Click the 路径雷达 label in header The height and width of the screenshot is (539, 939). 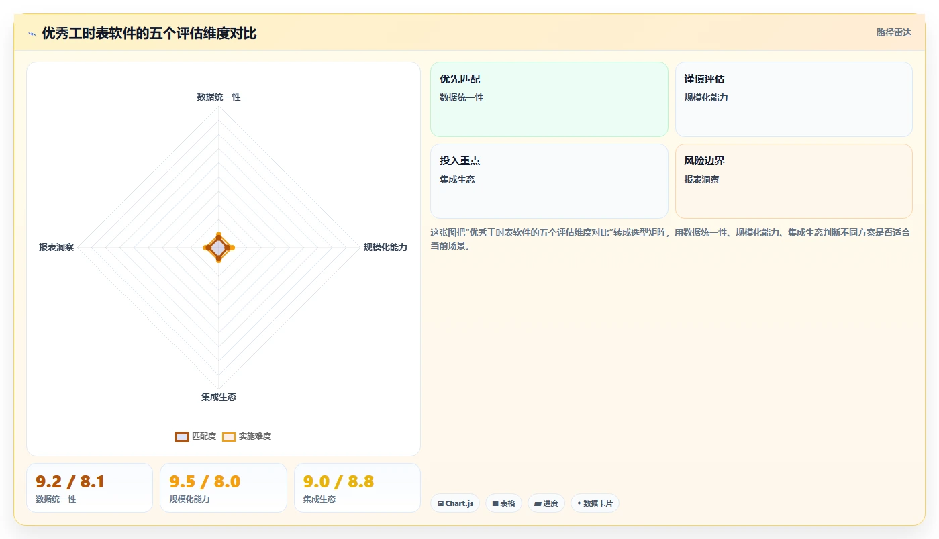(894, 32)
